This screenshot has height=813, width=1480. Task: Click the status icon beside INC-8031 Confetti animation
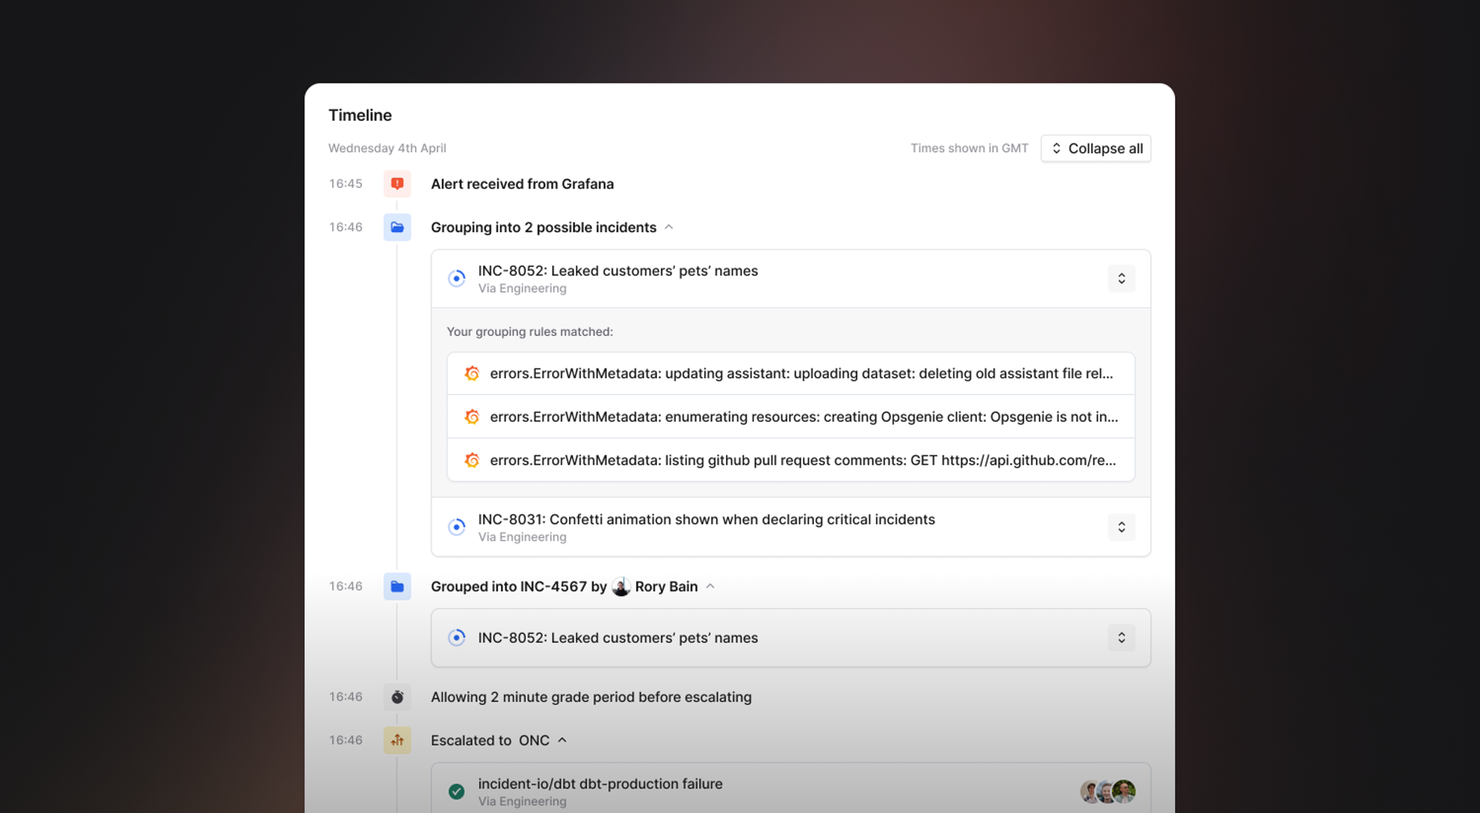click(x=457, y=527)
